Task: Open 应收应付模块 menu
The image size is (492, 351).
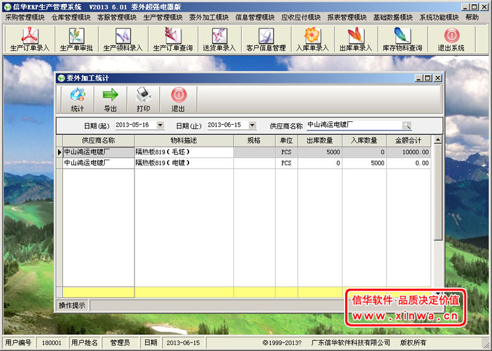Action: (301, 18)
